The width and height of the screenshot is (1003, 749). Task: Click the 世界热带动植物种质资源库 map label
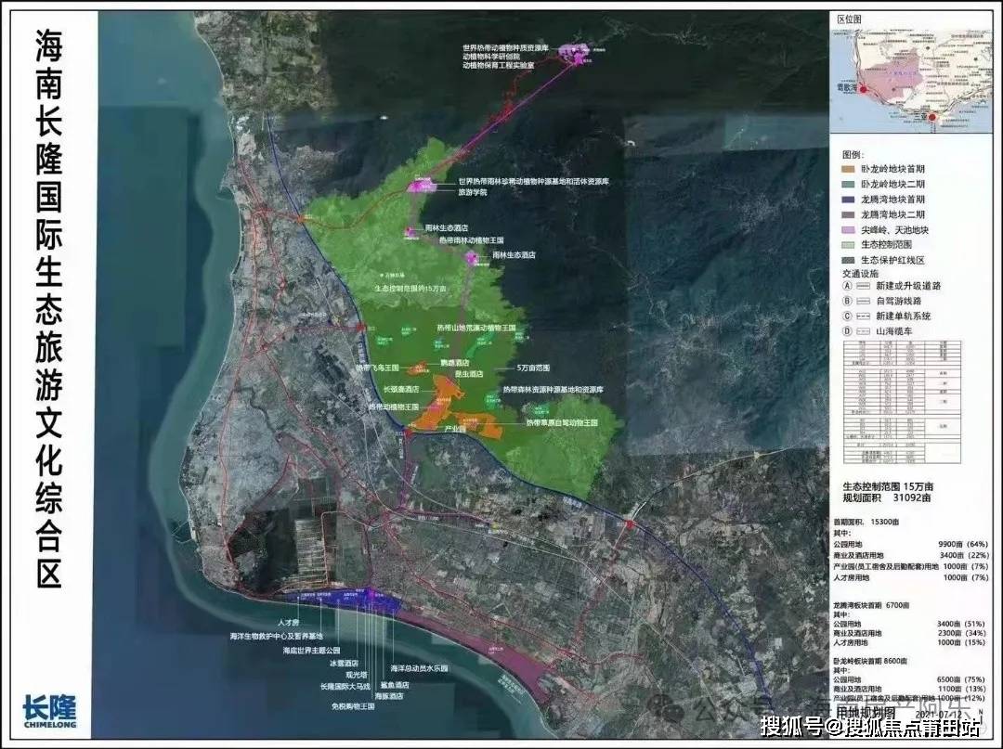click(x=505, y=48)
